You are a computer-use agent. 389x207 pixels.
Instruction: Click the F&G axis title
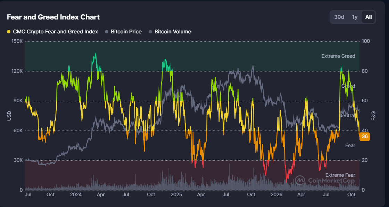point(373,116)
